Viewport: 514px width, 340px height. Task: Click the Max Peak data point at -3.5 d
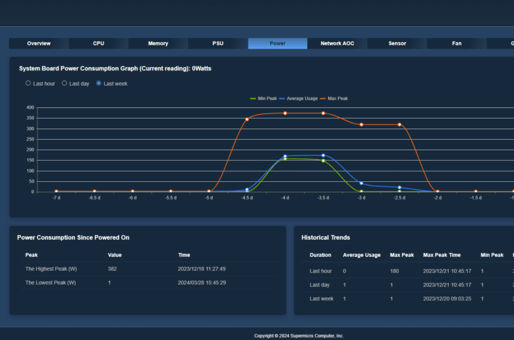coord(323,113)
